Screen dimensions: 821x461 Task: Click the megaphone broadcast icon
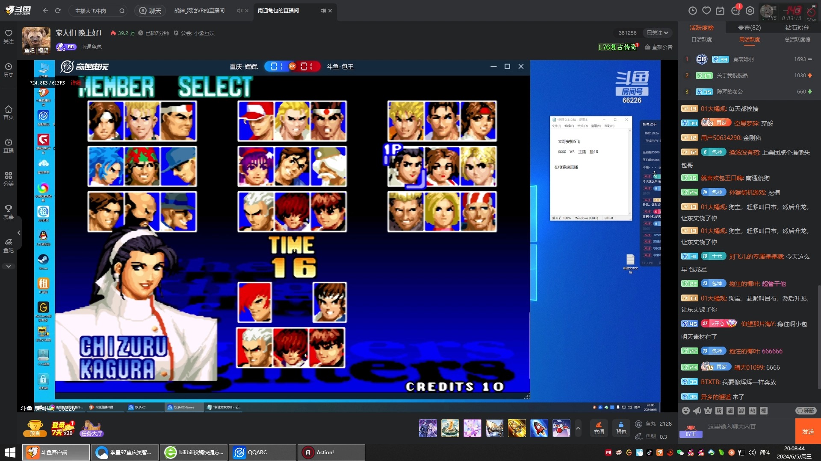click(x=697, y=411)
